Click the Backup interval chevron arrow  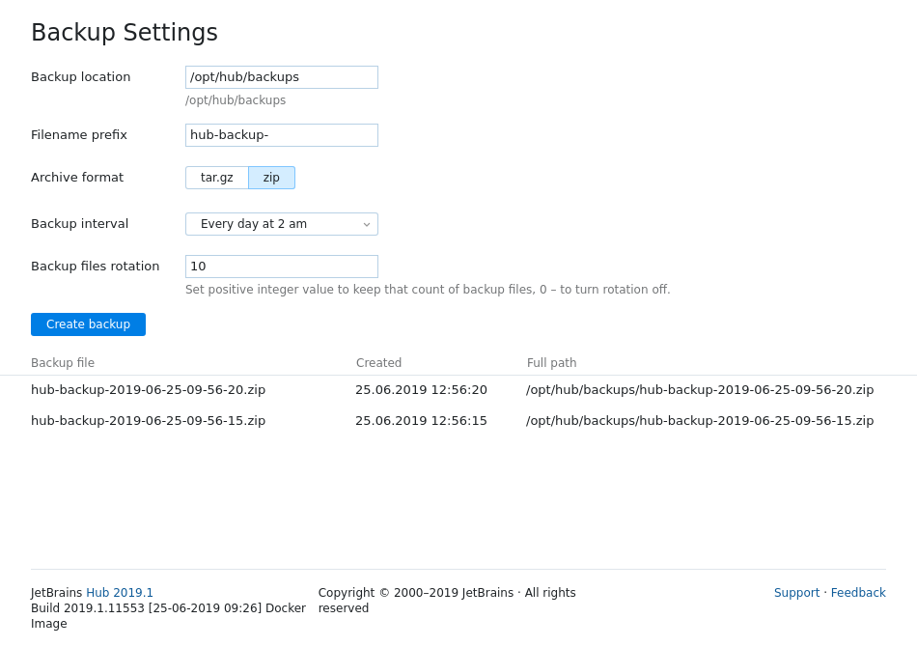(367, 224)
